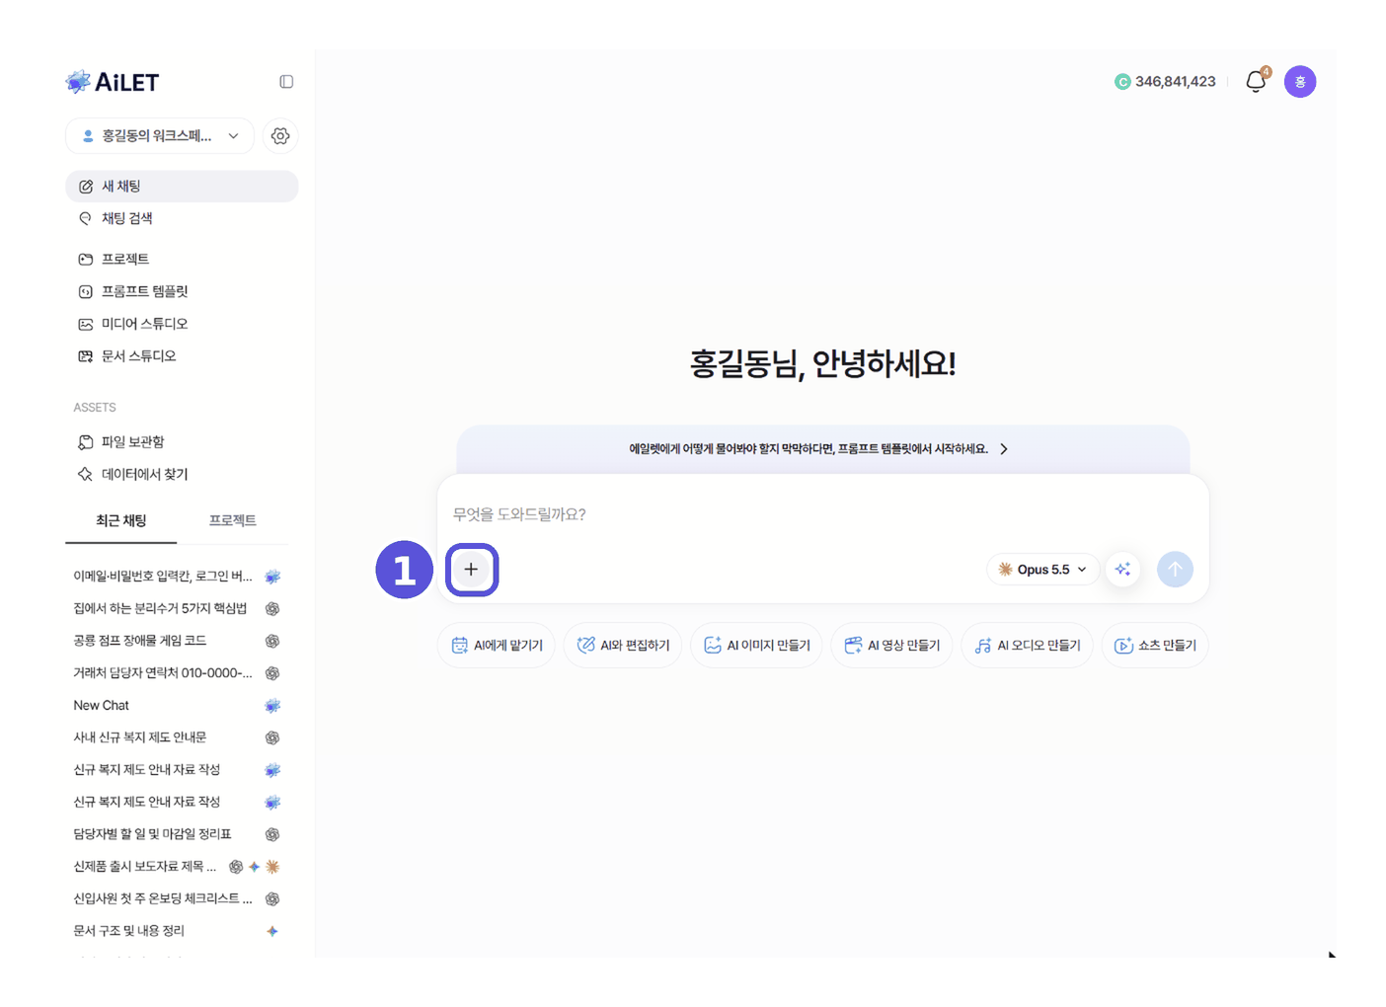Open chat 신제품 출시 보도자료 제목

(144, 867)
